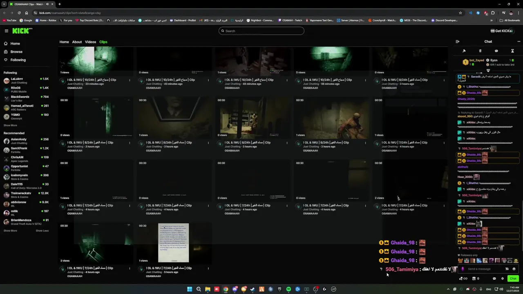Play the paper document clip thumbnail

(x=174, y=243)
